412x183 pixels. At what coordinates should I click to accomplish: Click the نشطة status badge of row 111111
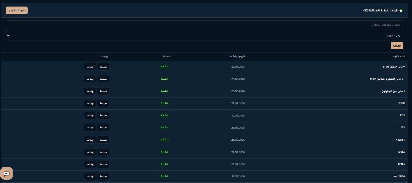165,103
